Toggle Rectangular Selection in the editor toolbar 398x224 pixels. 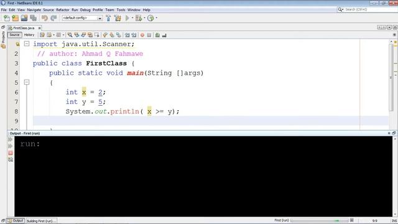[x=97, y=35]
